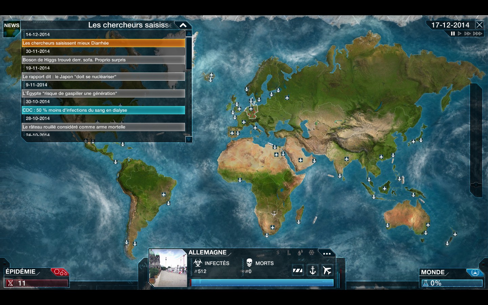Image resolution: width=488 pixels, height=305 pixels.
Task: Click the news scrollbar up arrow
Action: (189, 34)
